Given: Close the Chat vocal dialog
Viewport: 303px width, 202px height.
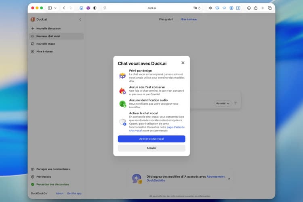Looking at the screenshot, I should point(183,63).
